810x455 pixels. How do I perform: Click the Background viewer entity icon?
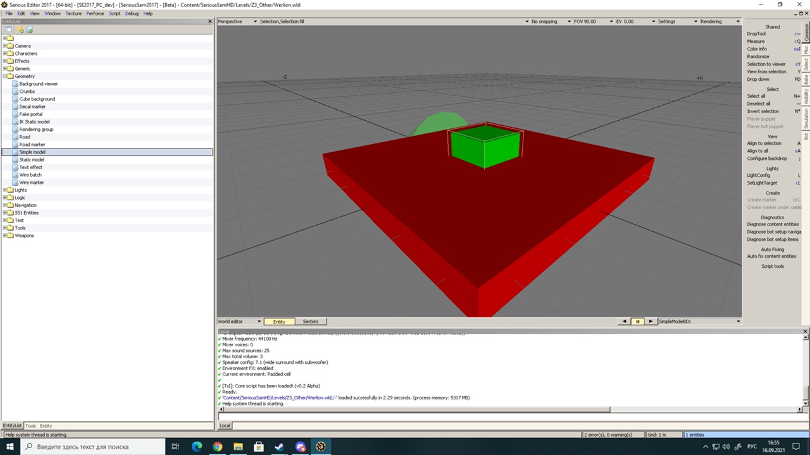(x=15, y=84)
